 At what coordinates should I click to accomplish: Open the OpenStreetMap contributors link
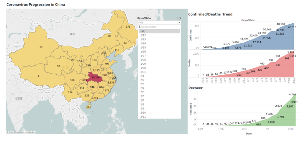21,132
